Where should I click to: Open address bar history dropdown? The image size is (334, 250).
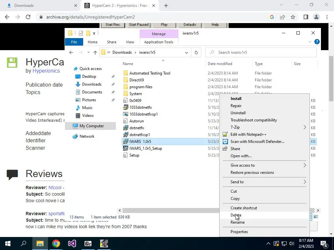(x=186, y=52)
